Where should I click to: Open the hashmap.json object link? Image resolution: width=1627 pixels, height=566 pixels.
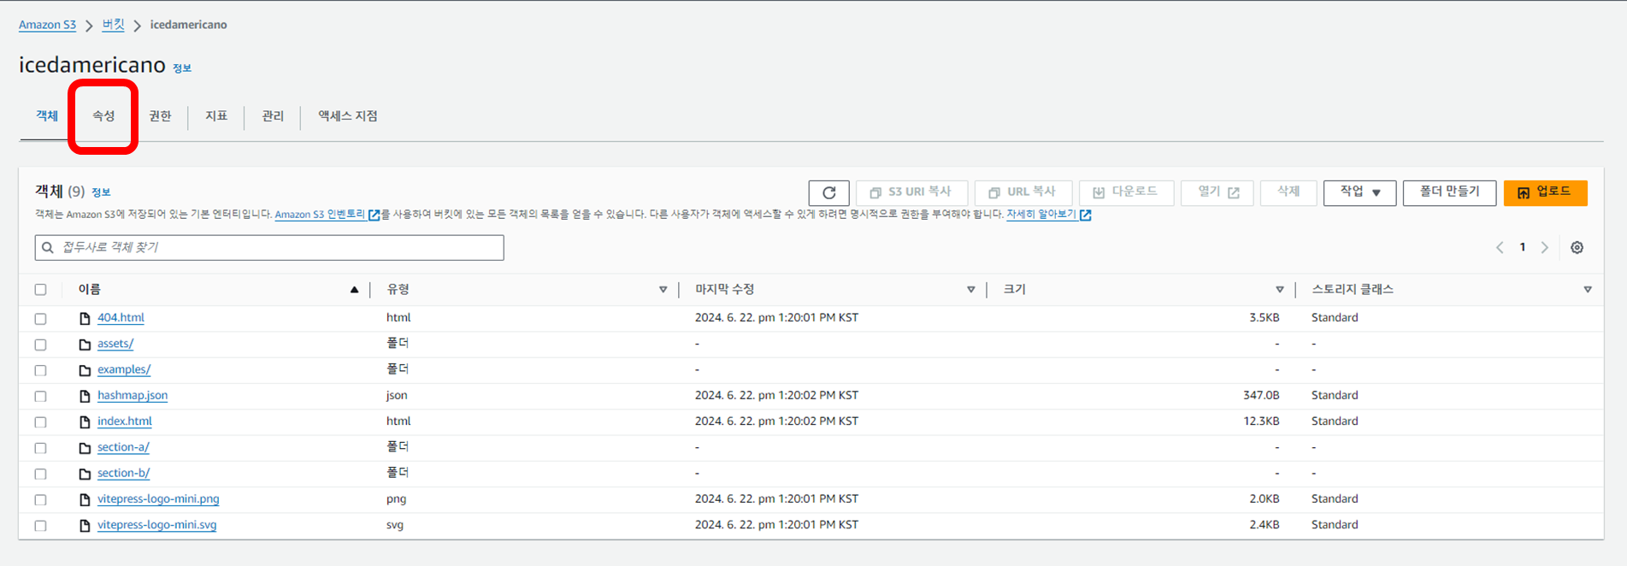[133, 396]
